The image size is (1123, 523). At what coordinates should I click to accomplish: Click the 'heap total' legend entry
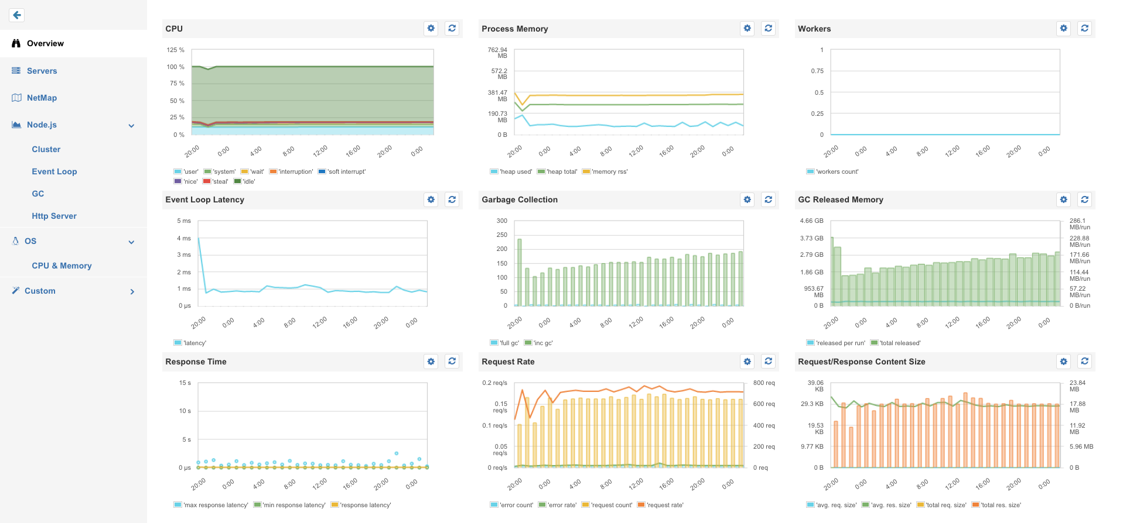557,171
